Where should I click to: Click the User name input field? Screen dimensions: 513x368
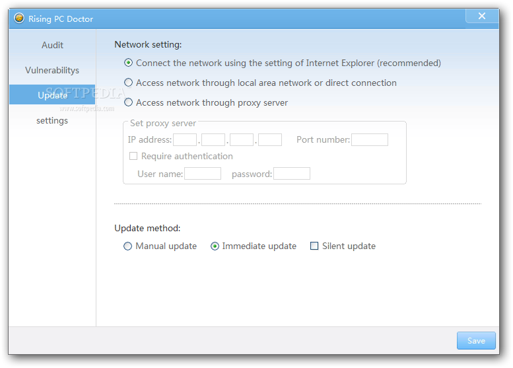[x=203, y=174]
